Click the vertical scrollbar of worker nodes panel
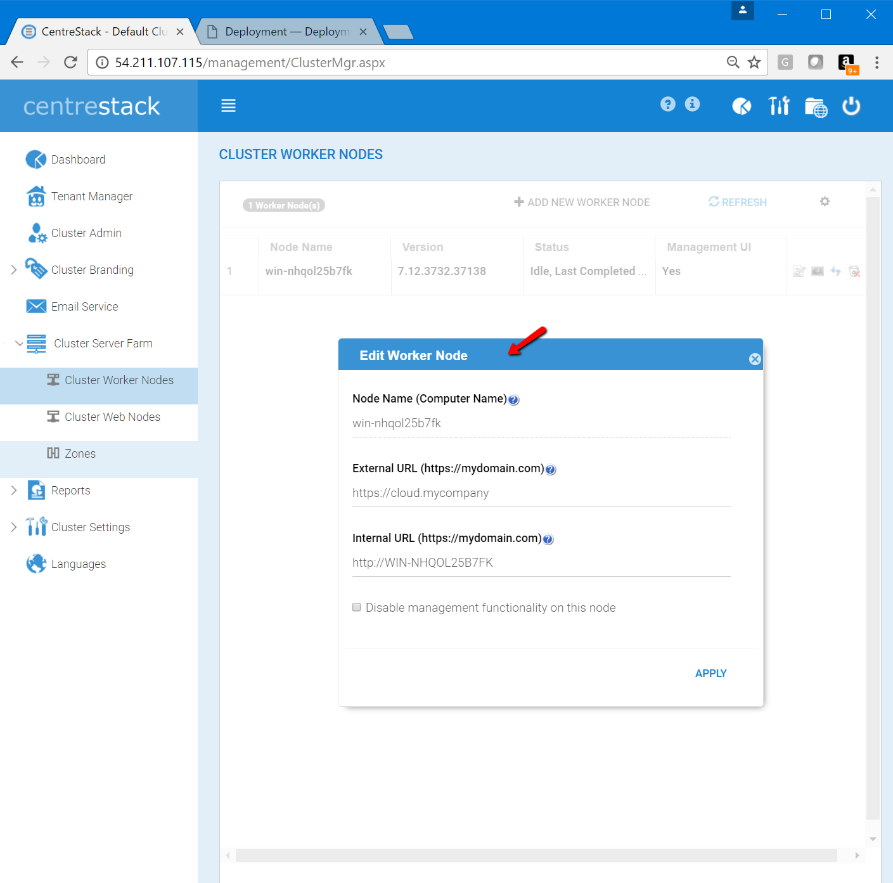This screenshot has width=893, height=883. [873, 508]
